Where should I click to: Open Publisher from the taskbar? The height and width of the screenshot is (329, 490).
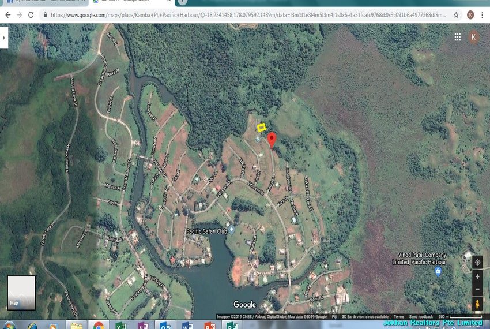click(232, 326)
